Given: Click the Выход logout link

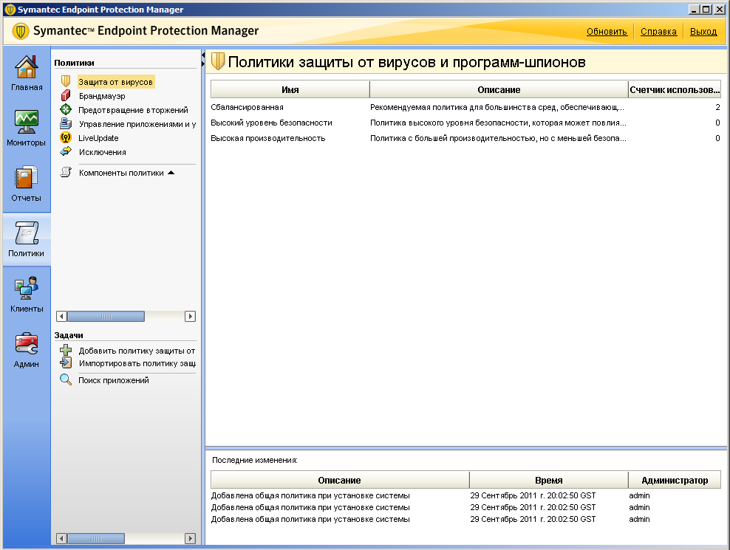Looking at the screenshot, I should 703,32.
